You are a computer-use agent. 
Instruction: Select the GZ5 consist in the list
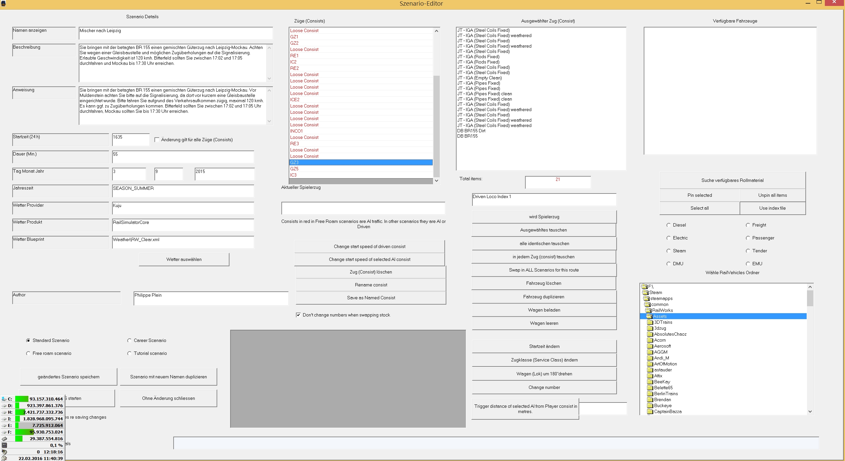click(294, 169)
